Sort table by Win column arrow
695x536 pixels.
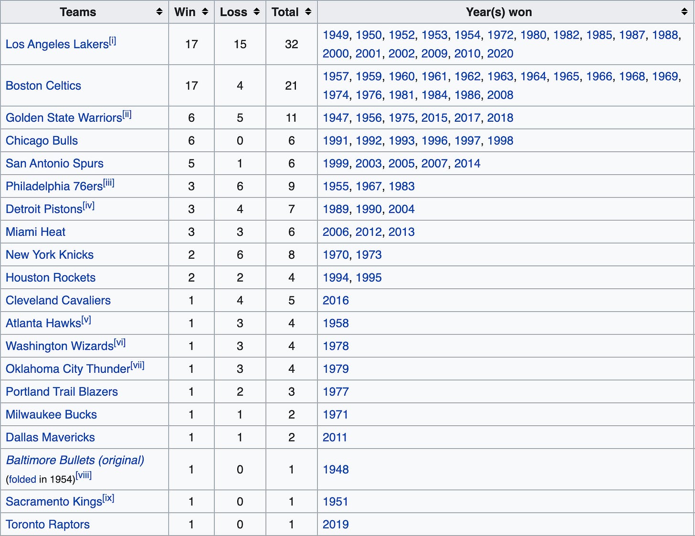(x=205, y=12)
